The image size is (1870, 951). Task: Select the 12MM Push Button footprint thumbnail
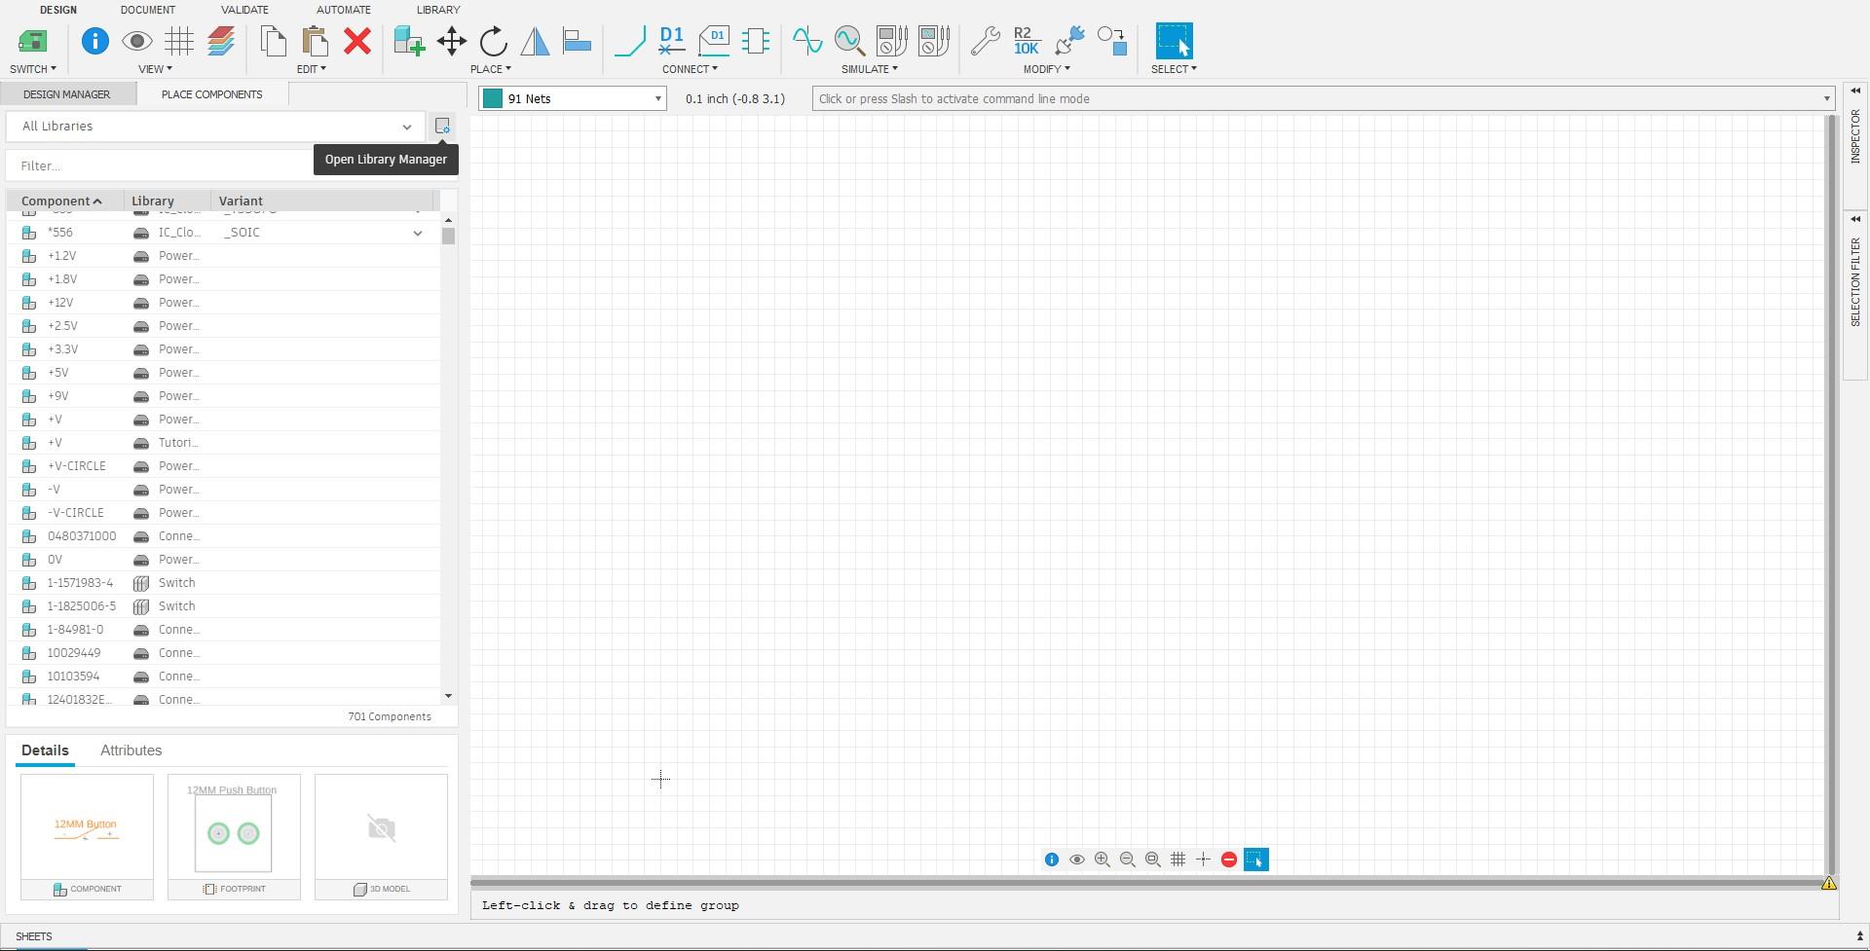(234, 837)
